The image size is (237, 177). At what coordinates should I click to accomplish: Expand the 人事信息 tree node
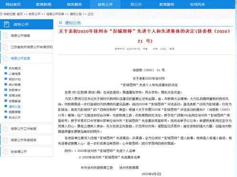pos(6,74)
